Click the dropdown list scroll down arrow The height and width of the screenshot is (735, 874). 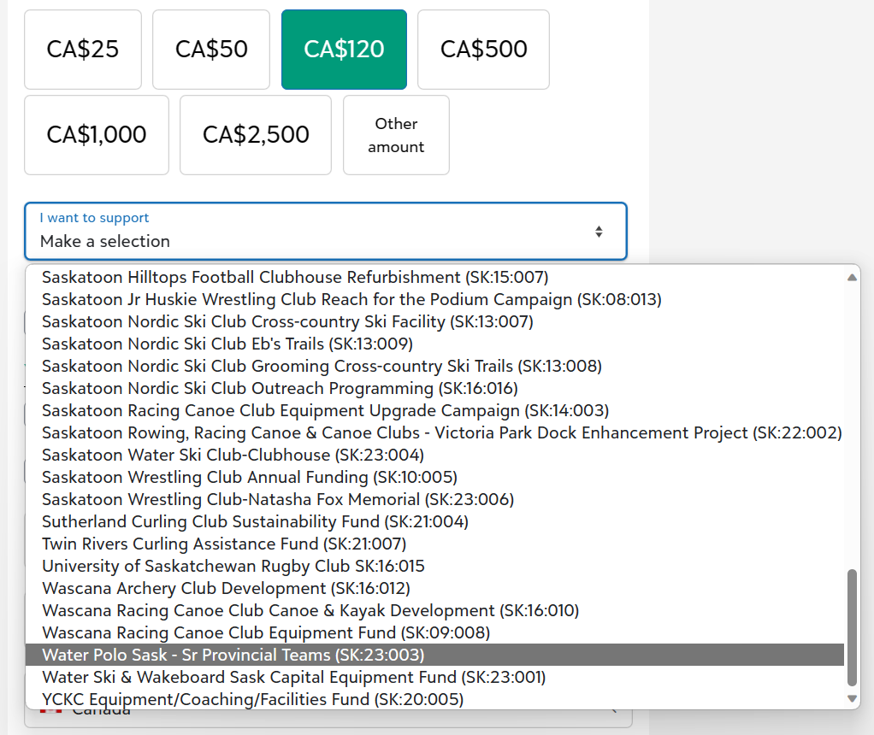click(852, 698)
